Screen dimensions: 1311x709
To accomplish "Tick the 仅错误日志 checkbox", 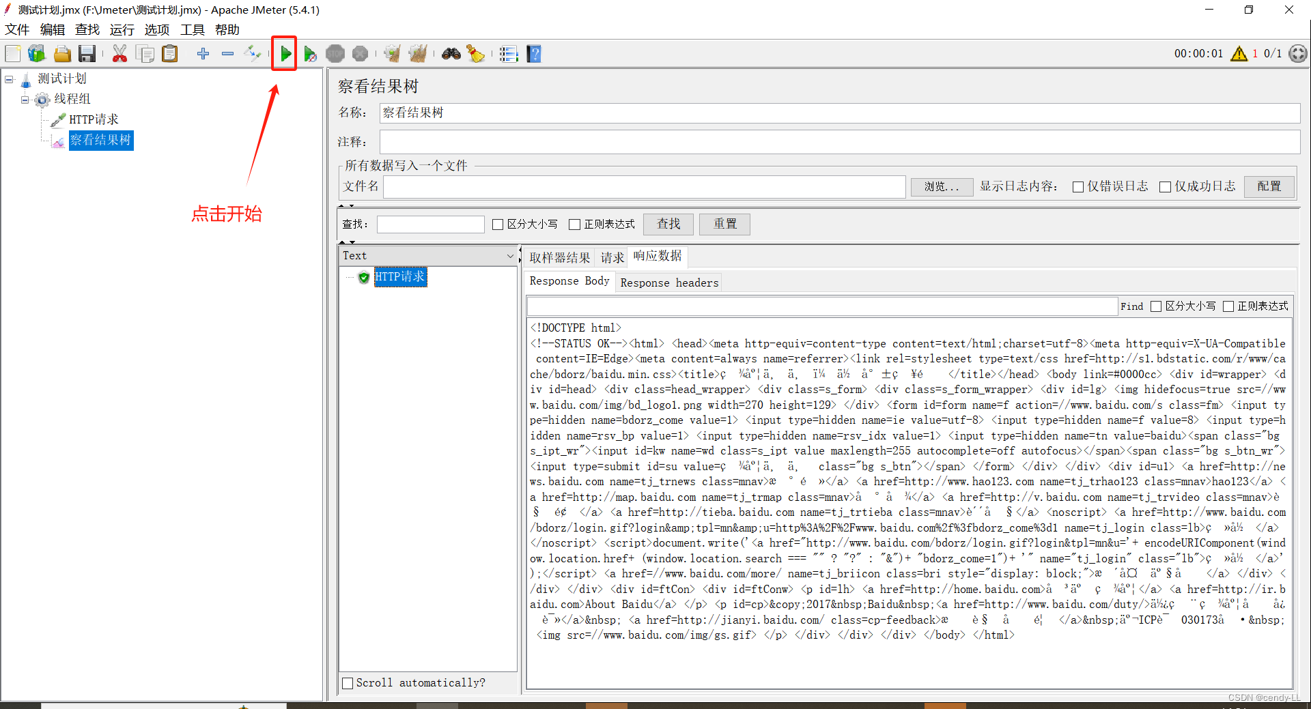I will [1078, 187].
